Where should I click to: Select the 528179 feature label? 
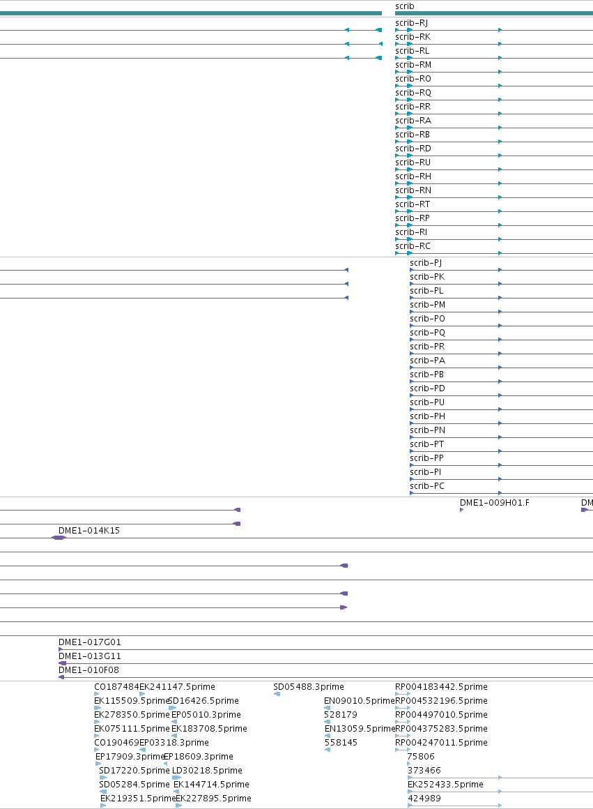[340, 715]
